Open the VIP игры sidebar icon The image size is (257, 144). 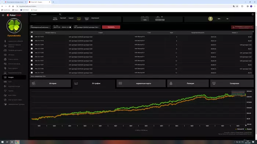[5, 55]
